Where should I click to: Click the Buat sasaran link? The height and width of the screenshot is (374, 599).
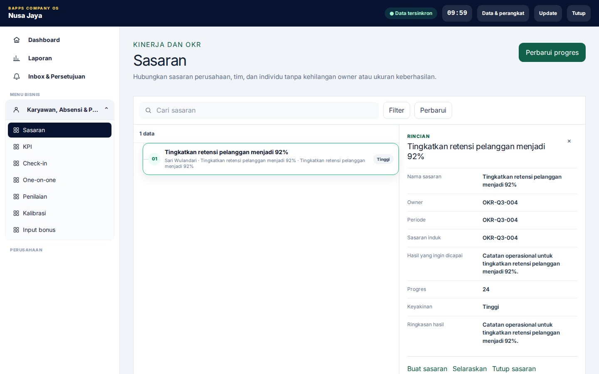pos(427,369)
